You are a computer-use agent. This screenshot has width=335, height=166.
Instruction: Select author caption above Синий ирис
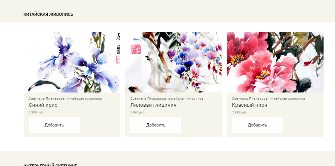tap(65, 99)
